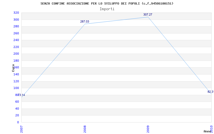Click the 82.31 data label
214x134 pixels.
[211, 92]
